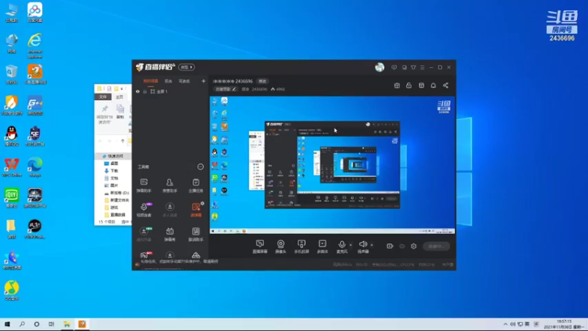Click pin to quick access in File Explorer ribbon

coord(104,115)
